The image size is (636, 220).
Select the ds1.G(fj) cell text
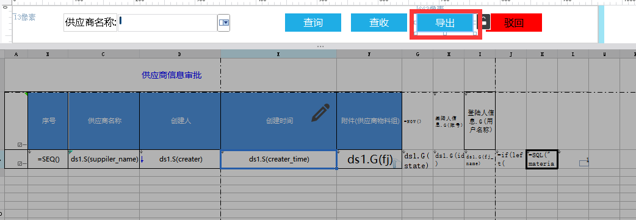pyautogui.click(x=370, y=159)
